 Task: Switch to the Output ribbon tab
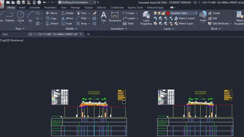point(88,8)
